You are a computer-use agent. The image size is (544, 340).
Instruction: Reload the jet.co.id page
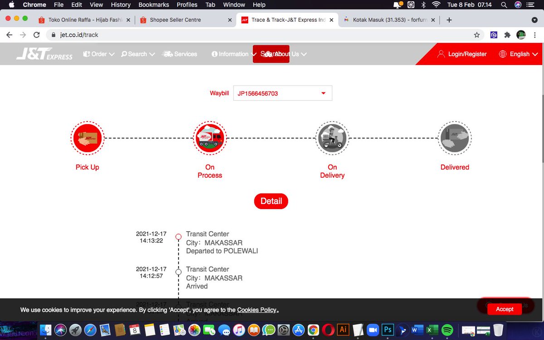[37, 35]
